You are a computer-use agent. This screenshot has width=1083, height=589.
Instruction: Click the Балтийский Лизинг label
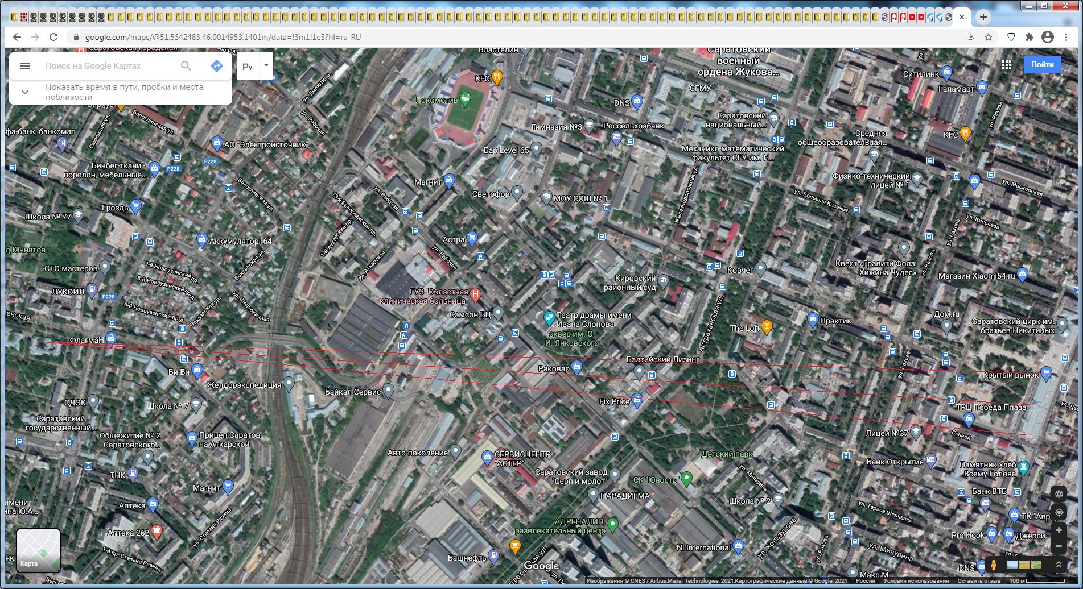(x=663, y=359)
